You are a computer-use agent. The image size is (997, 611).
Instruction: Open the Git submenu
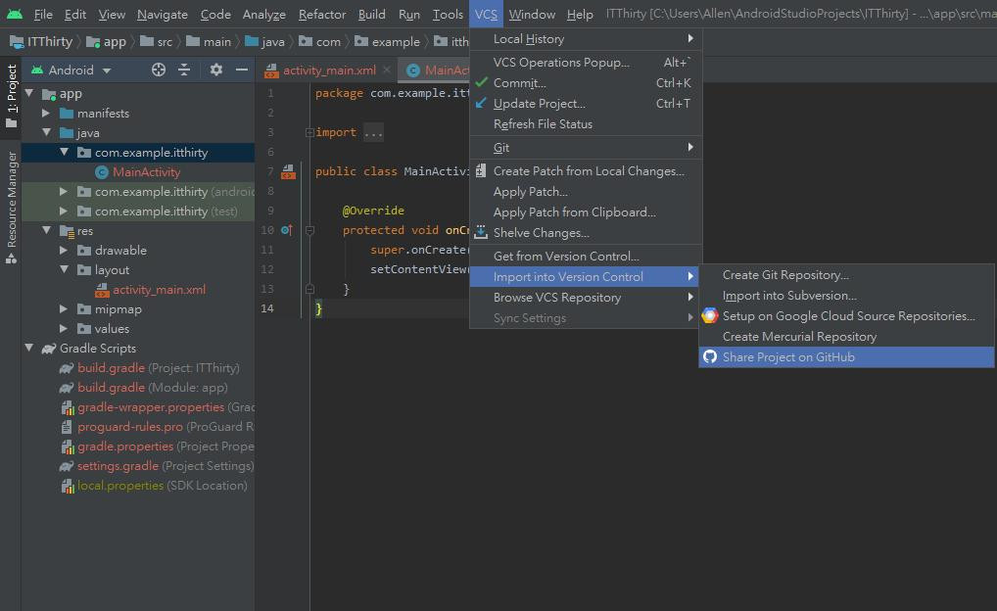(x=586, y=148)
